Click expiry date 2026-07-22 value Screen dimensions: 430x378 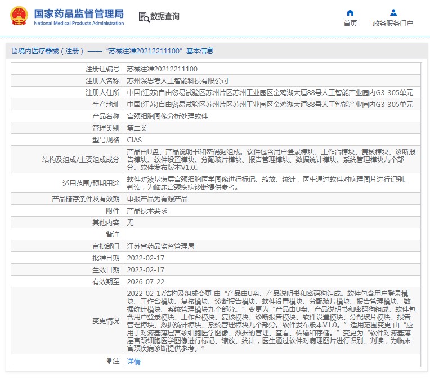pyautogui.click(x=145, y=281)
